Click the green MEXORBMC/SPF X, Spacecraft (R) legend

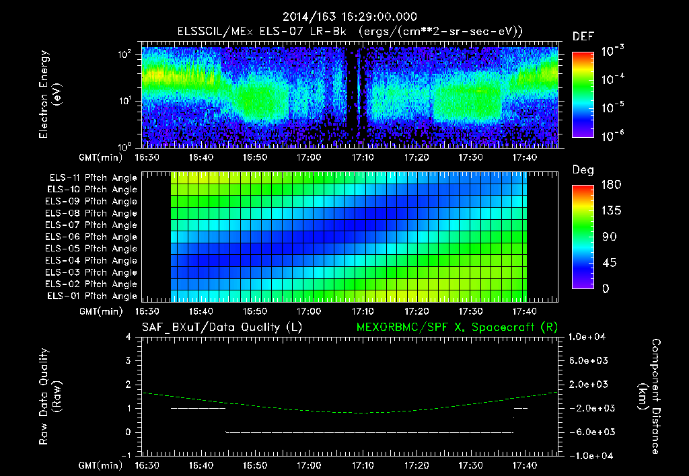click(457, 327)
